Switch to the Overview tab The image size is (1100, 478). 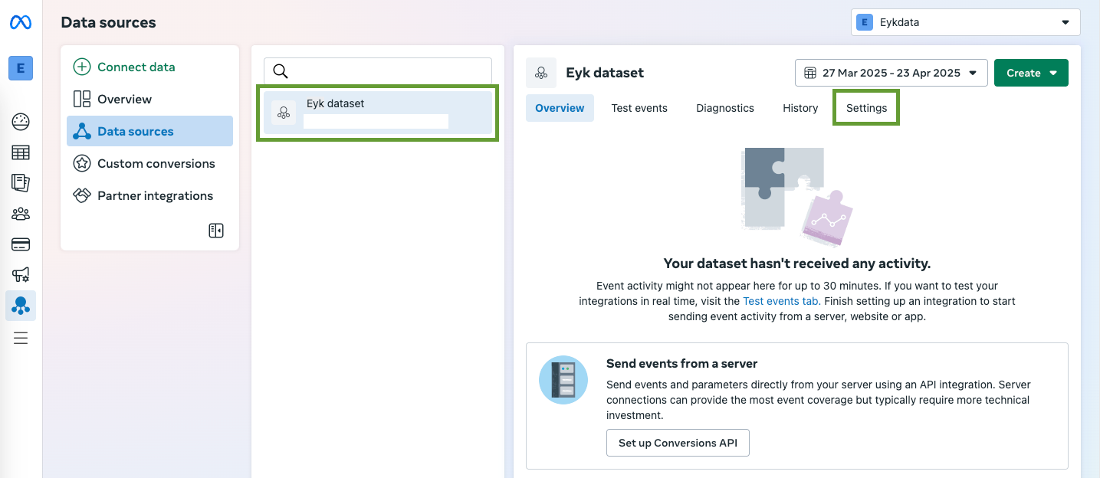click(x=560, y=108)
